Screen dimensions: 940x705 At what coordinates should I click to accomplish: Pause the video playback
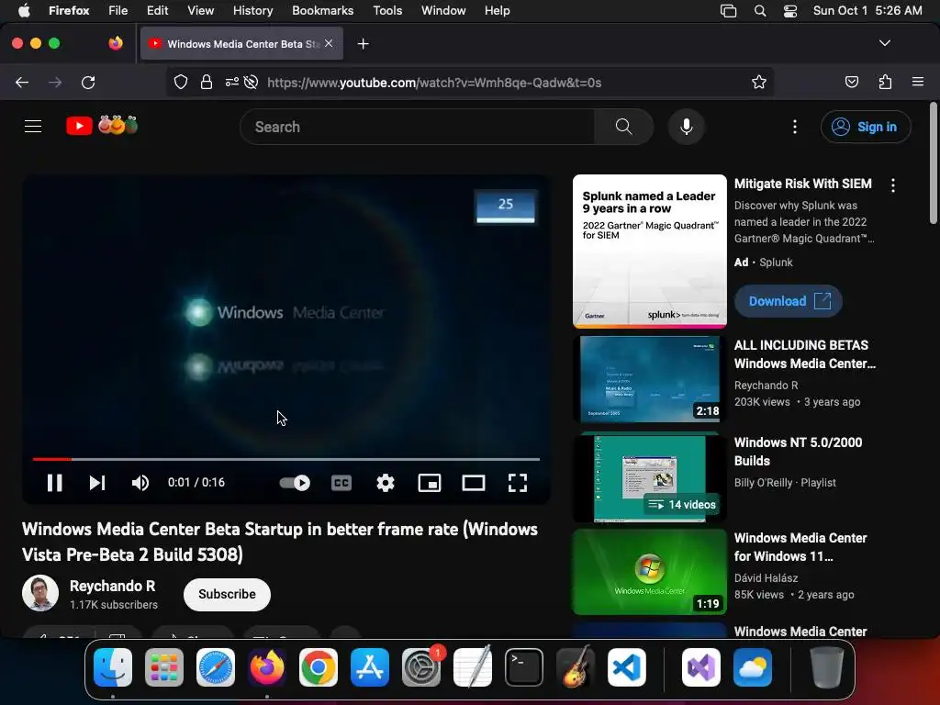click(54, 483)
